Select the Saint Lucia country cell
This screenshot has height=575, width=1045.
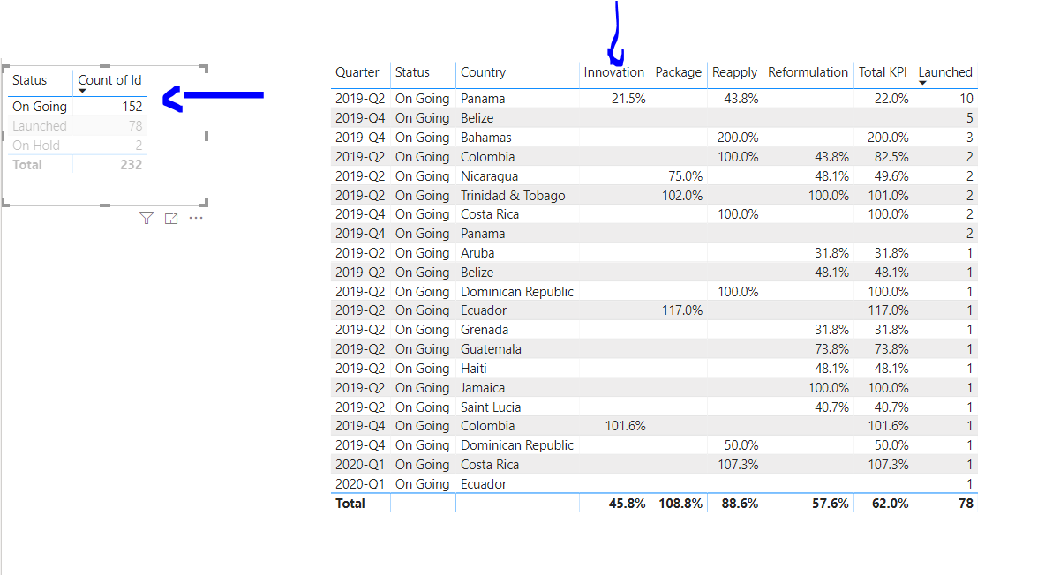click(492, 407)
